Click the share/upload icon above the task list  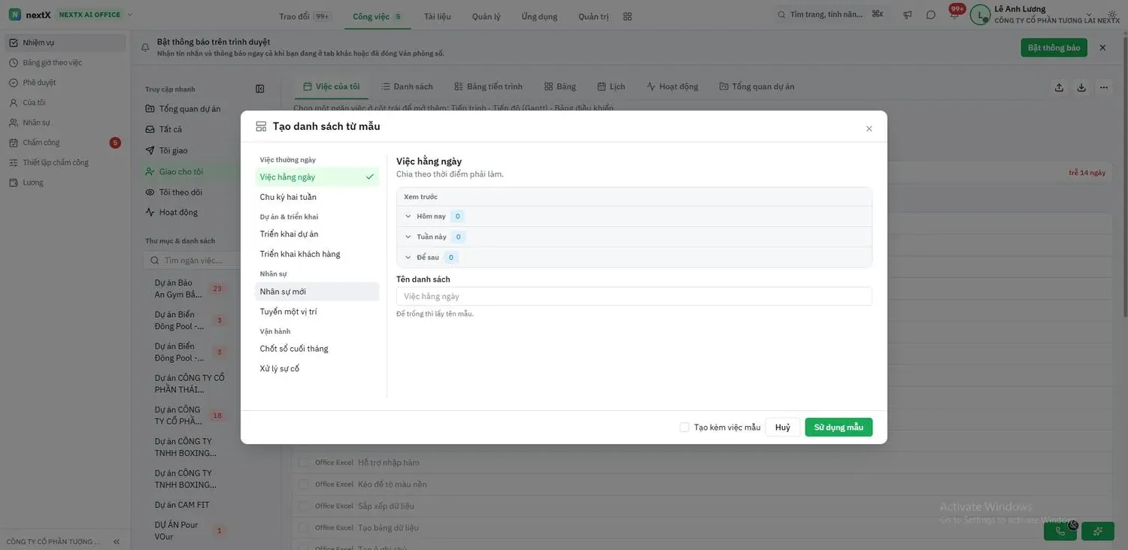click(x=1059, y=87)
